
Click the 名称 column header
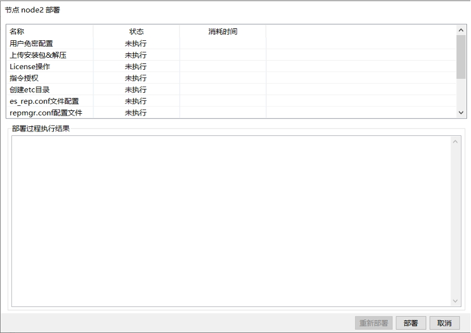[17, 32]
